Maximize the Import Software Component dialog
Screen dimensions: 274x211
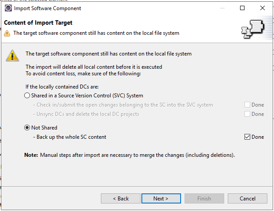point(242,8)
